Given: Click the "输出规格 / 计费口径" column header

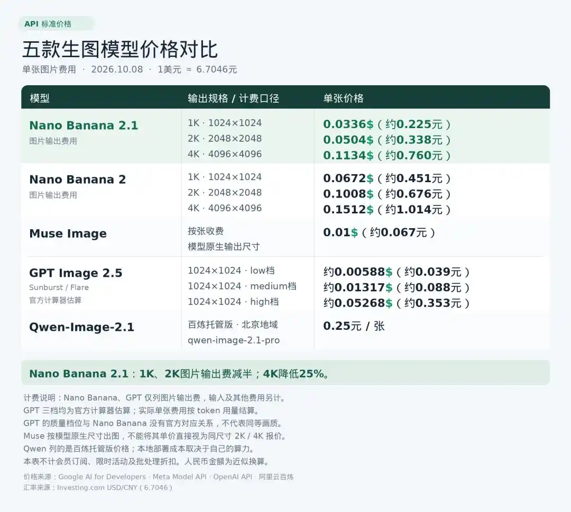Looking at the screenshot, I should coord(234,98).
